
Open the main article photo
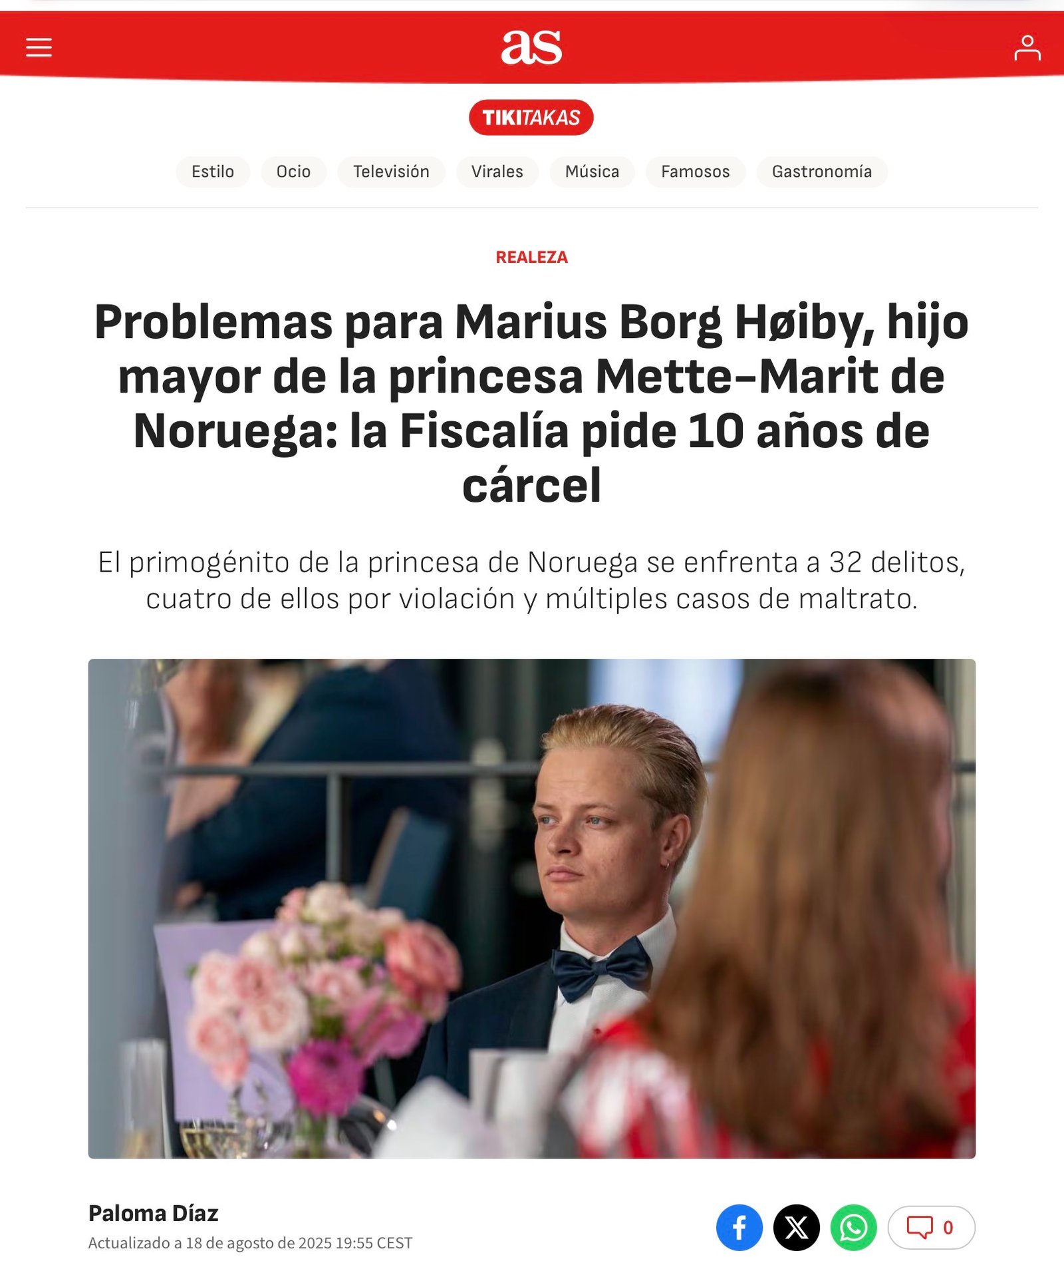point(531,908)
